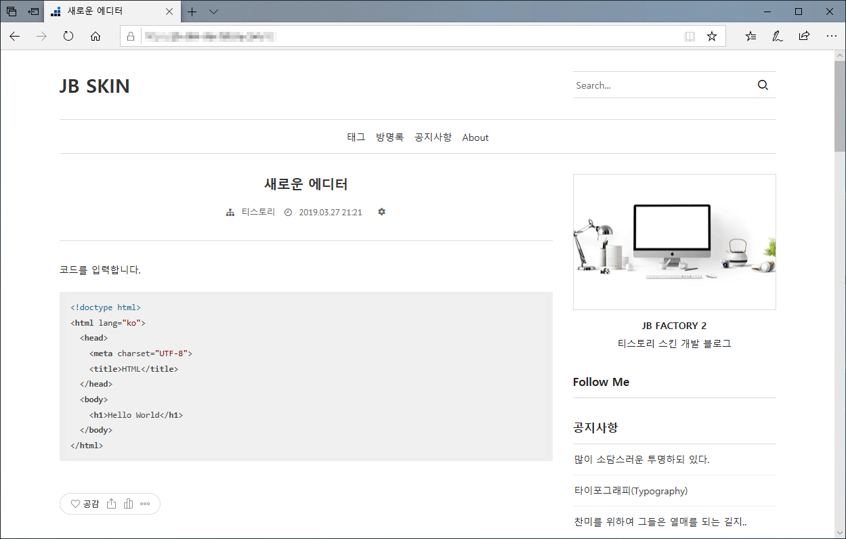The image size is (846, 539).
Task: Open the favorites hub icon
Action: click(x=750, y=37)
